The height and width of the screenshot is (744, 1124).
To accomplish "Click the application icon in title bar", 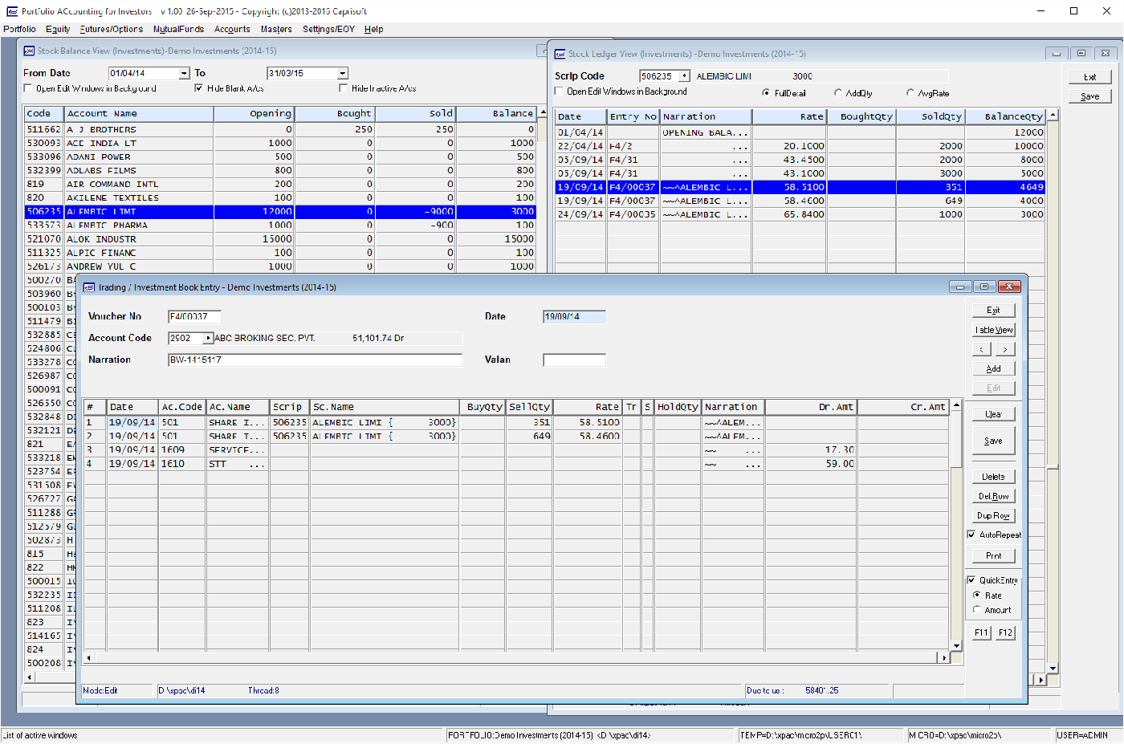I will point(11,11).
